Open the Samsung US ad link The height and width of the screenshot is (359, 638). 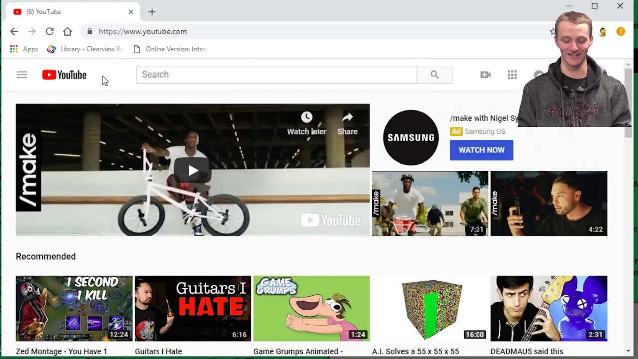click(484, 131)
